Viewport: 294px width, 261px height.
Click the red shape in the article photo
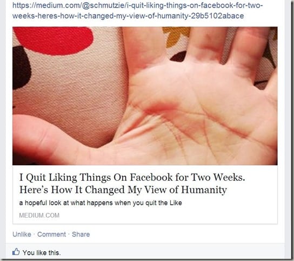tap(55, 40)
